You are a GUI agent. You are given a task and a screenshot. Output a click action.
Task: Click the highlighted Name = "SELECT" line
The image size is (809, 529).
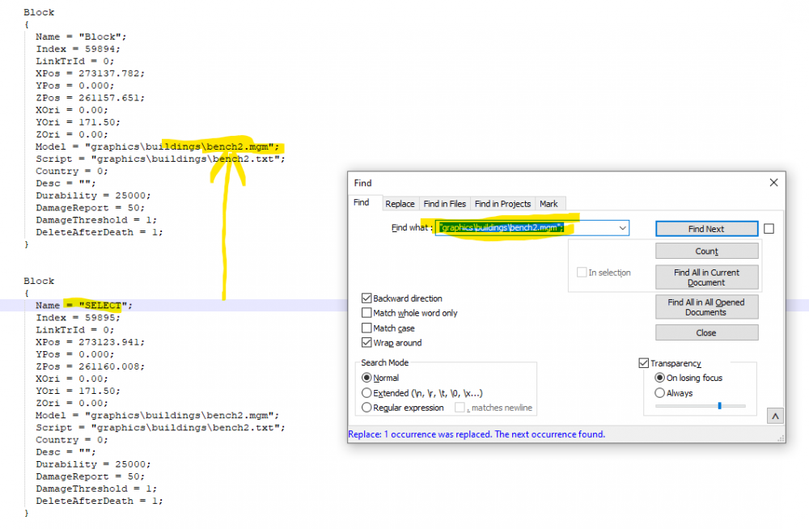point(84,306)
